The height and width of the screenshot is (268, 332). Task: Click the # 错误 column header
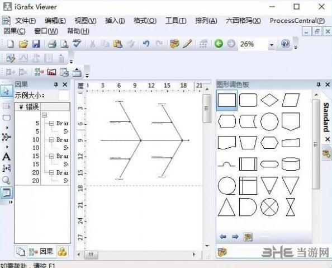point(27,107)
